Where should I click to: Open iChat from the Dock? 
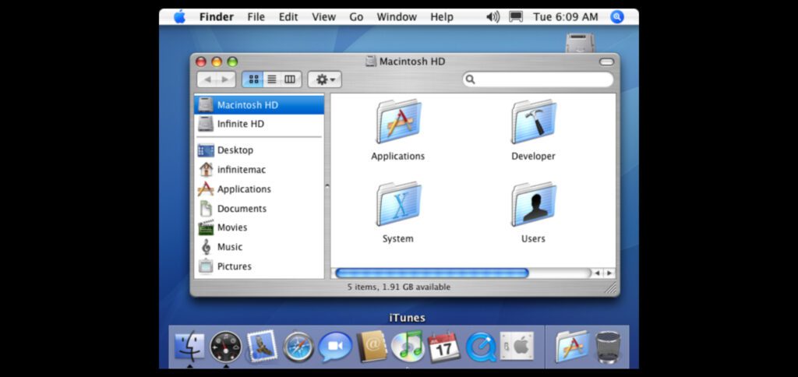click(335, 347)
